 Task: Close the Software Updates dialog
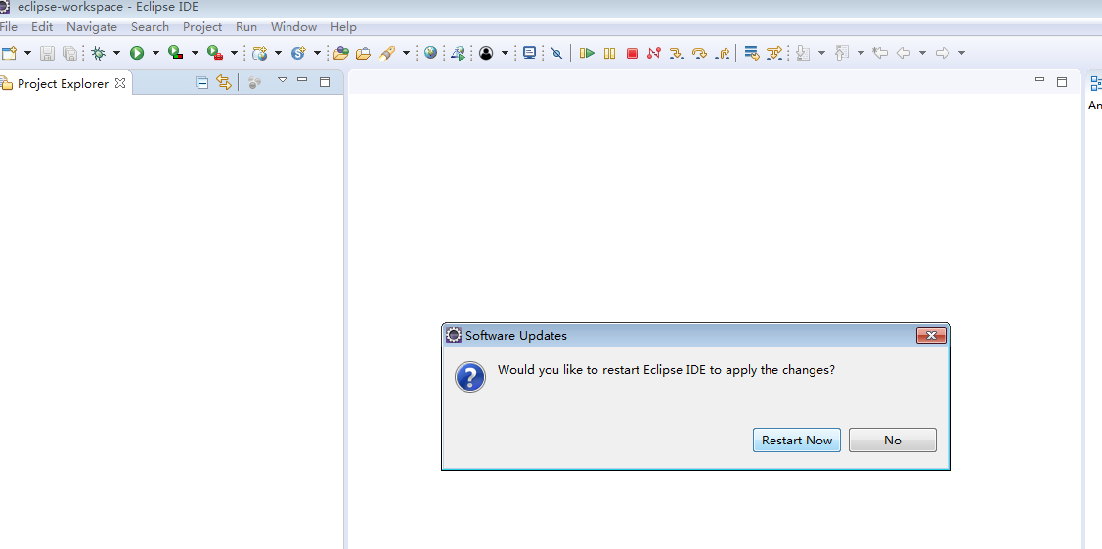931,336
